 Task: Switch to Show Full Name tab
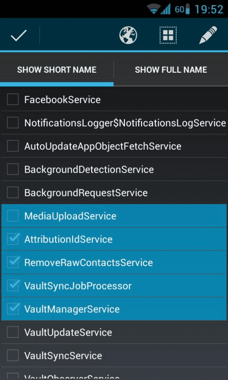pyautogui.click(x=171, y=70)
